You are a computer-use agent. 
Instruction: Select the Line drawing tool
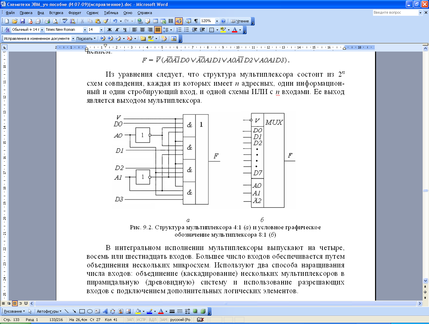(x=66, y=311)
